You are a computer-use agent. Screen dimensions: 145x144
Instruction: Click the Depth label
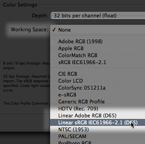click(x=40, y=16)
